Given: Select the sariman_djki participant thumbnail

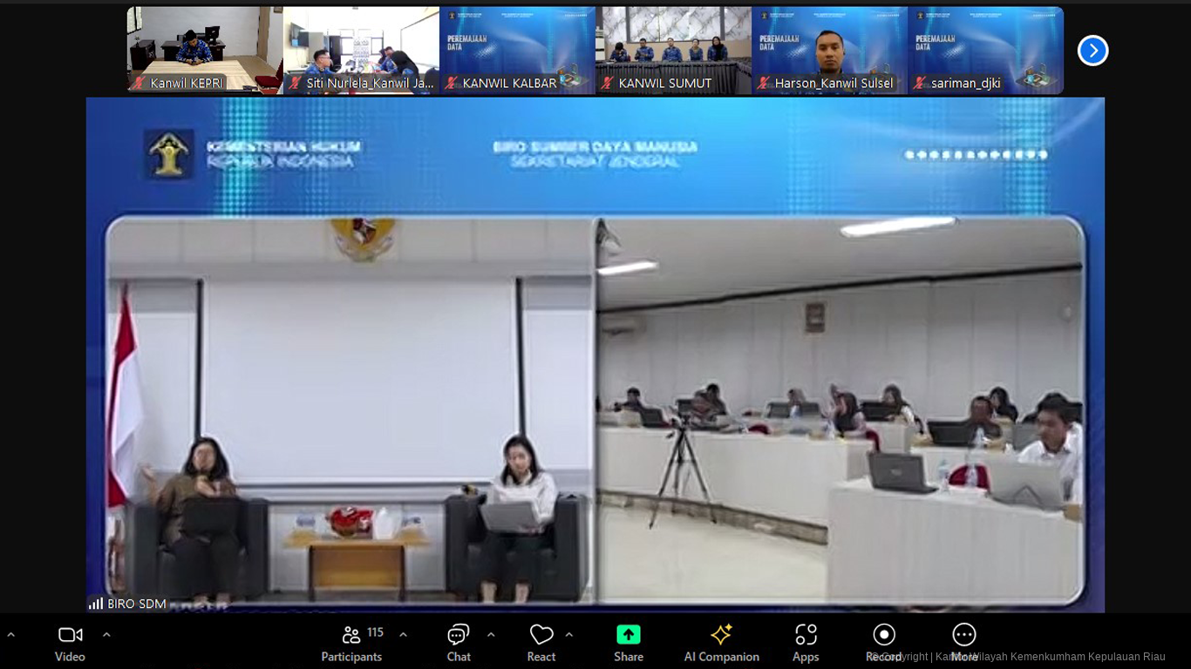Looking at the screenshot, I should (985, 50).
